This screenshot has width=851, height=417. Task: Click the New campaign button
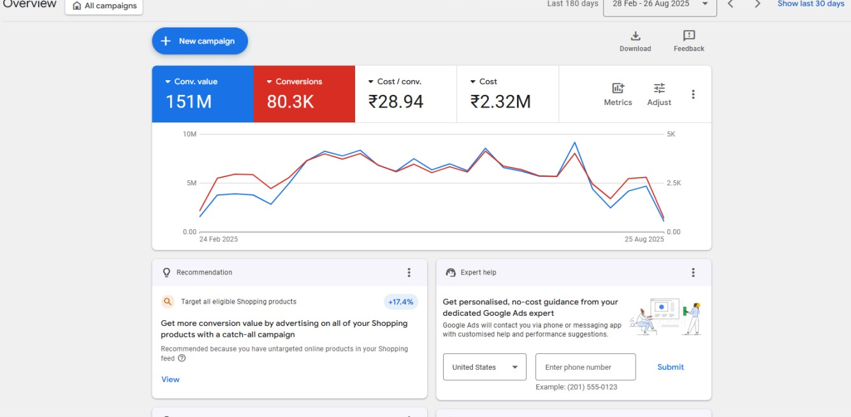coord(200,41)
